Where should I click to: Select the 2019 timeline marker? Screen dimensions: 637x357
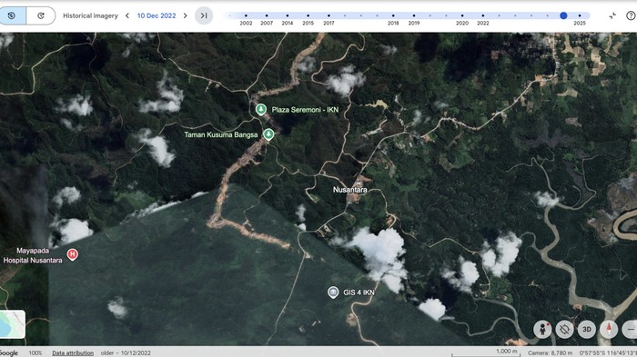tap(413, 15)
